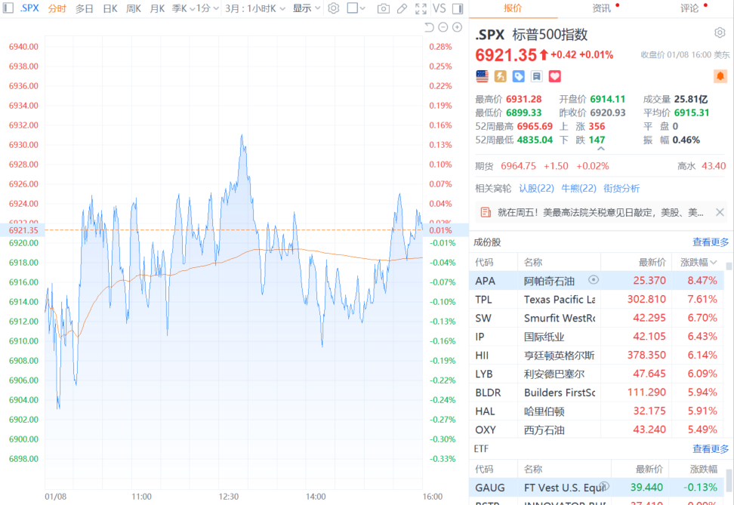The image size is (734, 505).
Task: Select the BLDR Builders First row
Action: coord(596,393)
